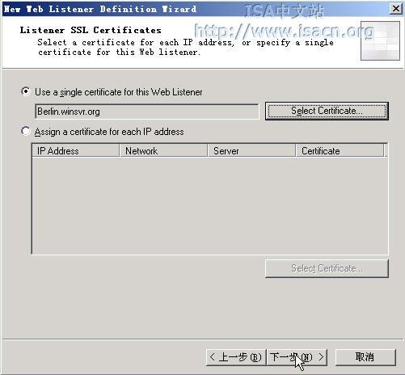Select the single certificate radio button

[x=26, y=91]
